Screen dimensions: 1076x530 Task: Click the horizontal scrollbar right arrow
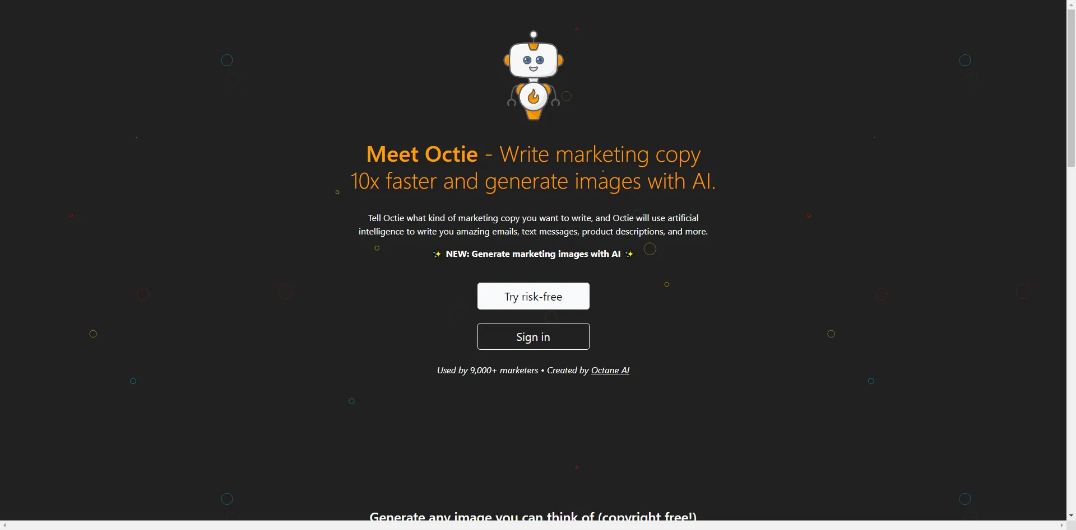point(1061,526)
